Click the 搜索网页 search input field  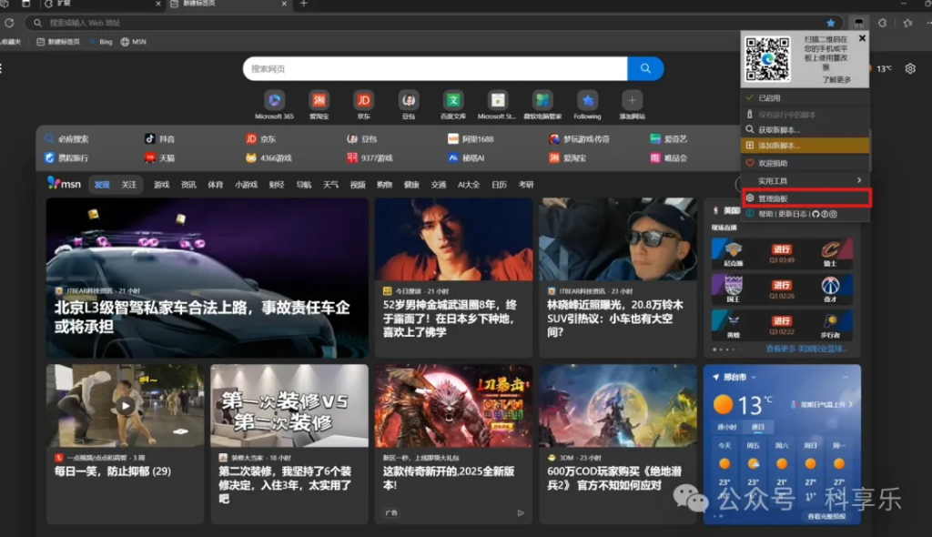coord(435,68)
